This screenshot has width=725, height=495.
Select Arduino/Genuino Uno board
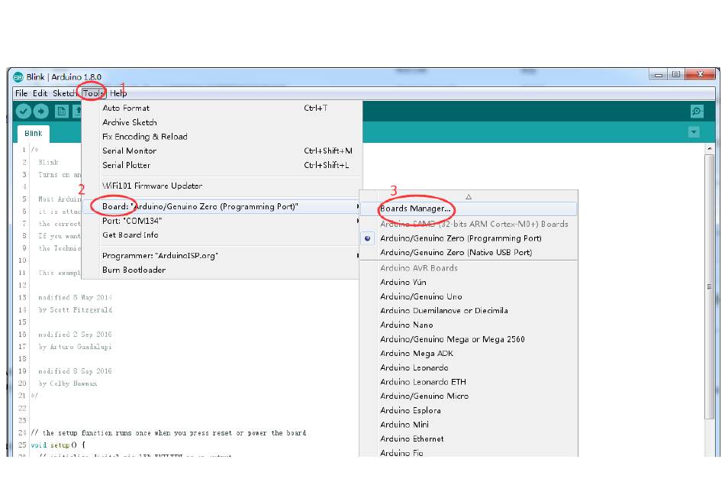(469, 296)
